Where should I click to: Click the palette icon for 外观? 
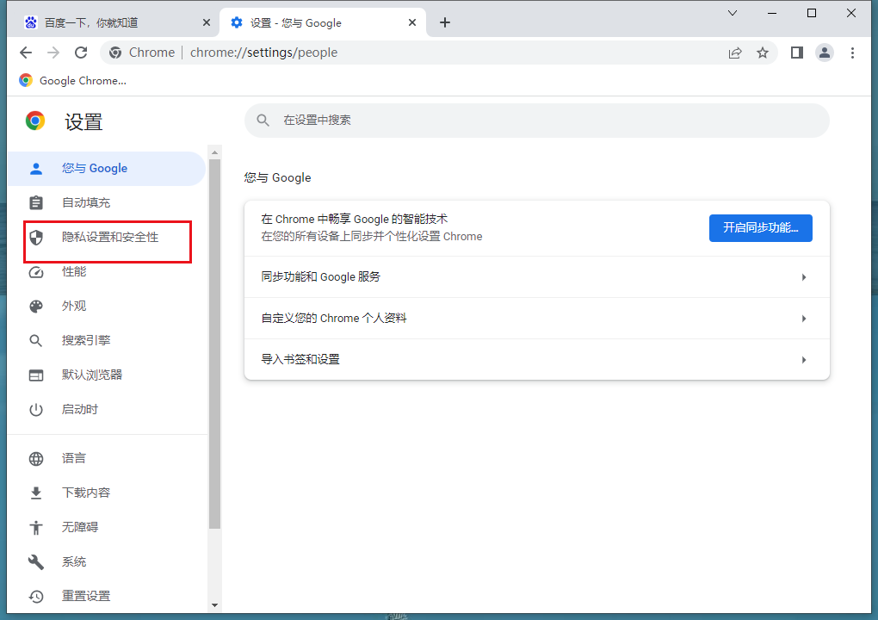[x=36, y=307]
